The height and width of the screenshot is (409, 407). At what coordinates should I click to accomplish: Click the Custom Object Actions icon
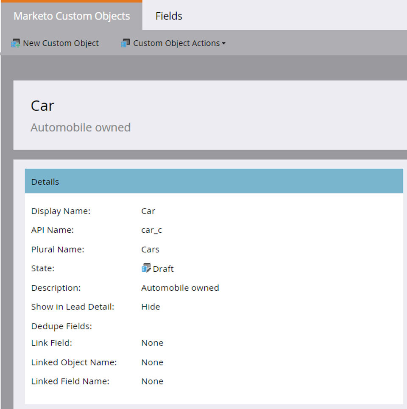125,43
